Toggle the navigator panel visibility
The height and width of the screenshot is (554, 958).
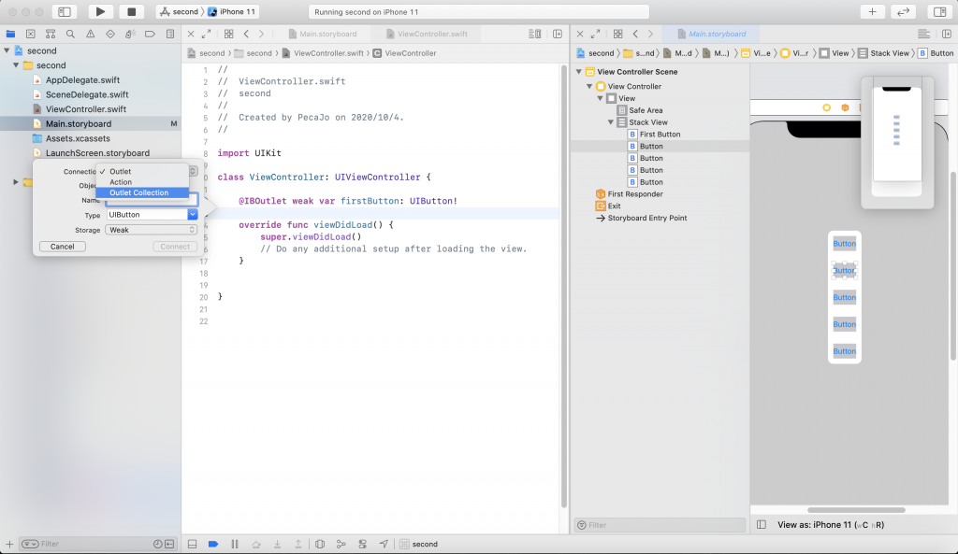coord(64,12)
